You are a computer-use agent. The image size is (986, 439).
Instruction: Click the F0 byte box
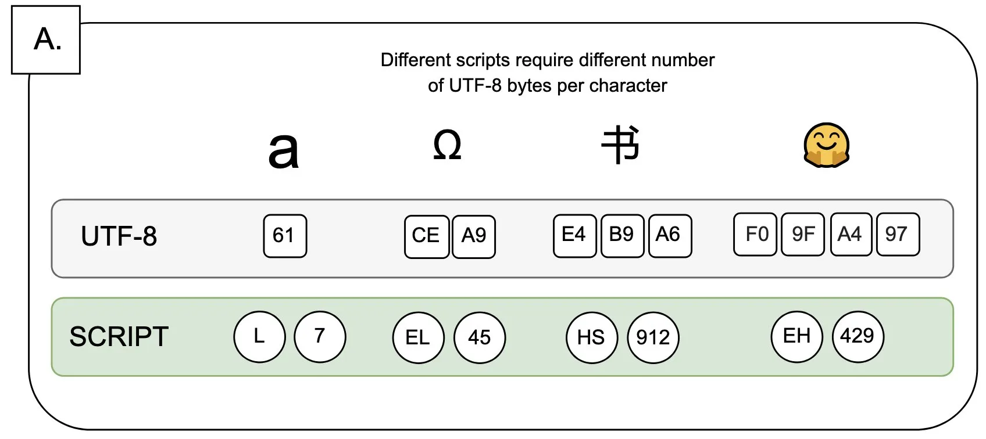point(755,234)
